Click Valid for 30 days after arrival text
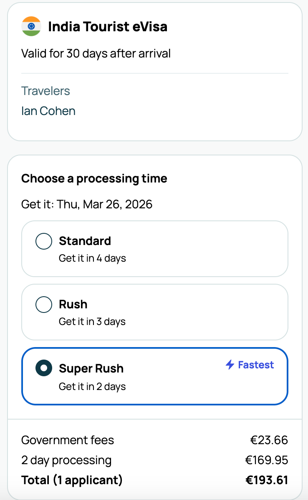308x500 pixels. click(96, 54)
